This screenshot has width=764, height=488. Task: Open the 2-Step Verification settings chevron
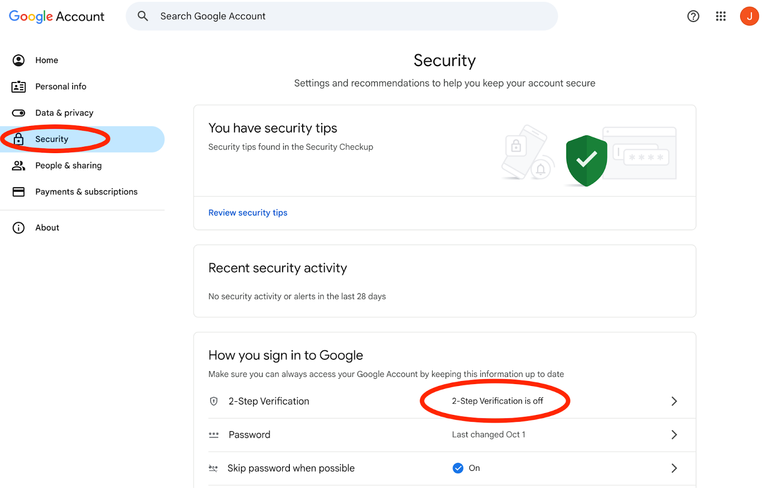(x=674, y=401)
